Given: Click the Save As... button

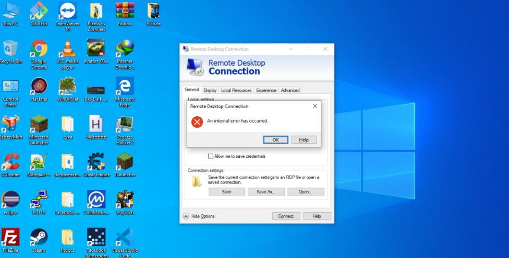Looking at the screenshot, I should coord(266,192).
